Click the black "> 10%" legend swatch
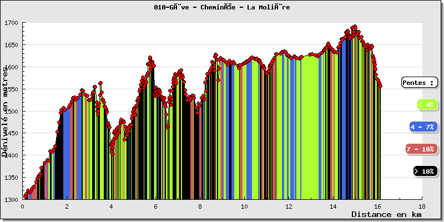444x222 pixels. point(425,171)
